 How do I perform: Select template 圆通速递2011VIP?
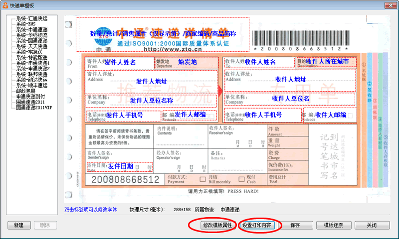(x=34, y=108)
